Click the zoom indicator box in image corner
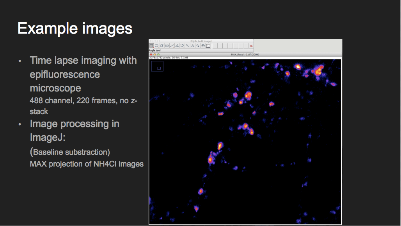Screen dimensions: 401x226 pos(157,66)
